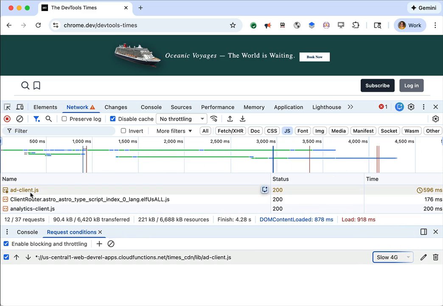Switch to drawer Console tab
The width and height of the screenshot is (443, 306).
coord(28,232)
